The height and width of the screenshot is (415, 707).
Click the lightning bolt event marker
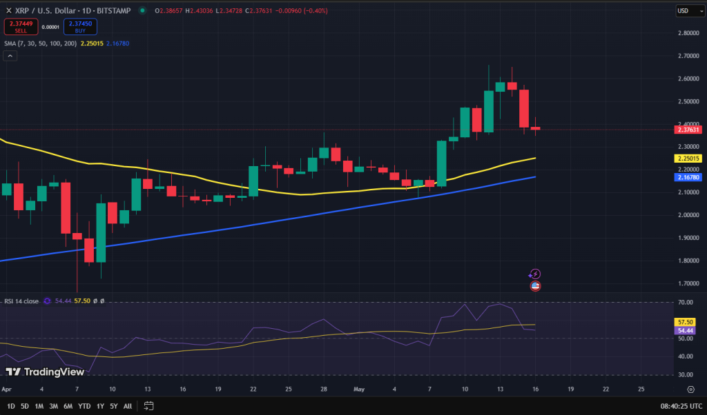[x=535, y=274]
